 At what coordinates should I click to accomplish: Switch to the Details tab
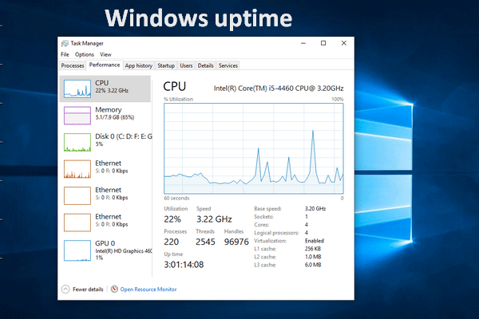(x=206, y=65)
